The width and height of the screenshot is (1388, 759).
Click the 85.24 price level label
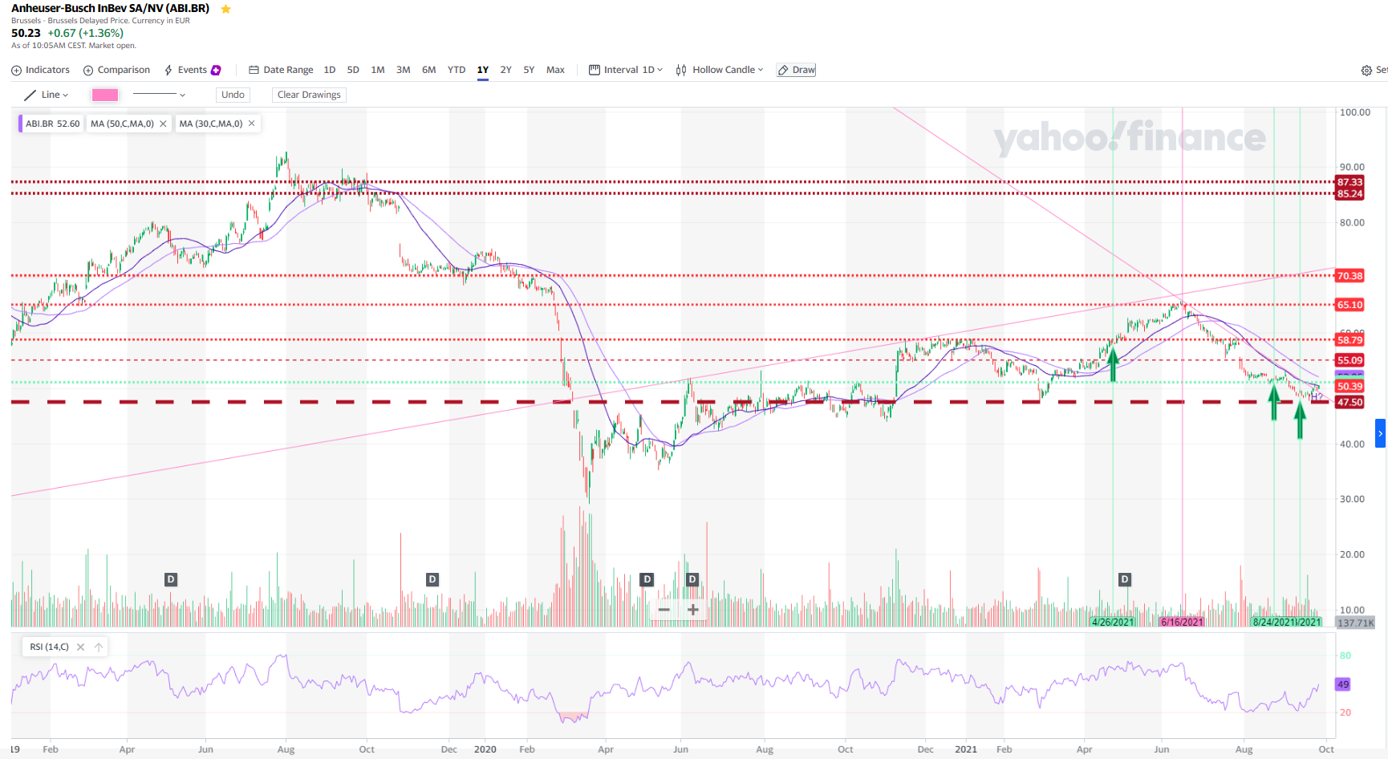[x=1349, y=193]
